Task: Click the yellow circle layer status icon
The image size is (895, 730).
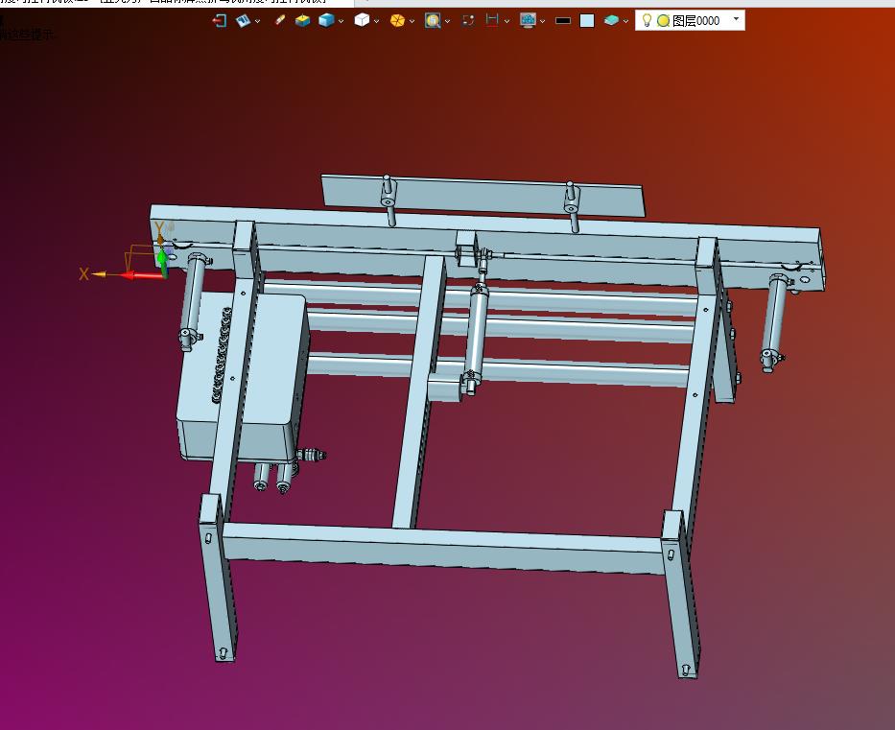Action: (663, 21)
